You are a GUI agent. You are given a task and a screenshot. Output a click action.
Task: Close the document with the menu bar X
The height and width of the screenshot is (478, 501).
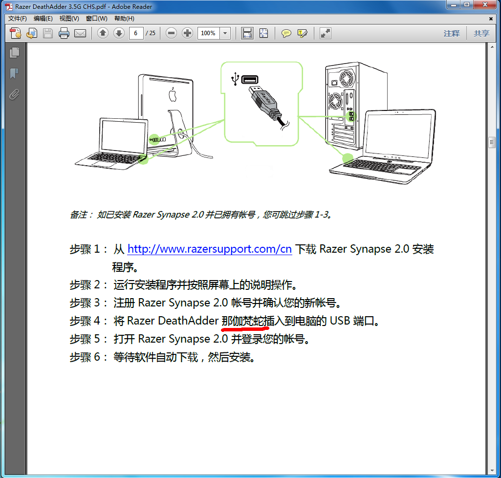(491, 19)
